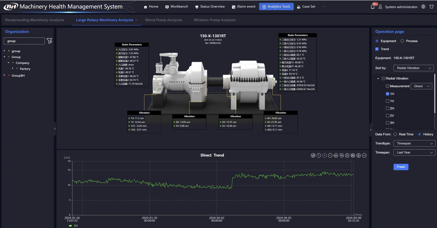The image size is (437, 228).
Task: Open Alarm event menu
Action: 243,7
